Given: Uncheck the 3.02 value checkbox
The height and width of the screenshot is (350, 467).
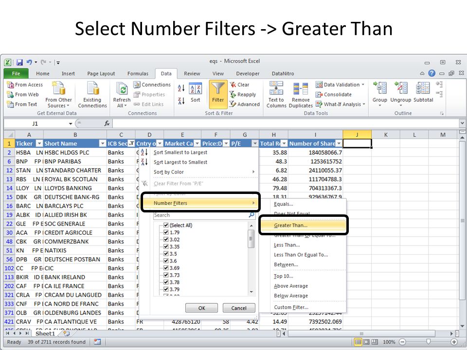Looking at the screenshot, I should point(166,240).
